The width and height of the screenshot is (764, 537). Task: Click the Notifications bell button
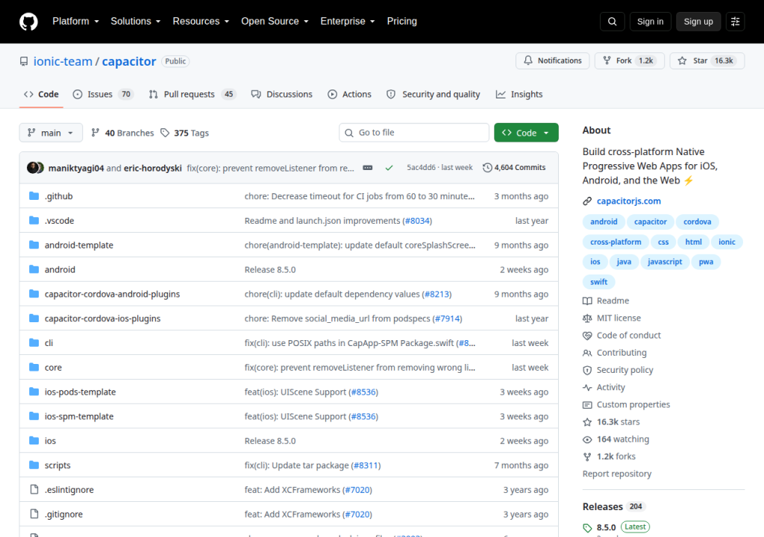click(x=553, y=60)
